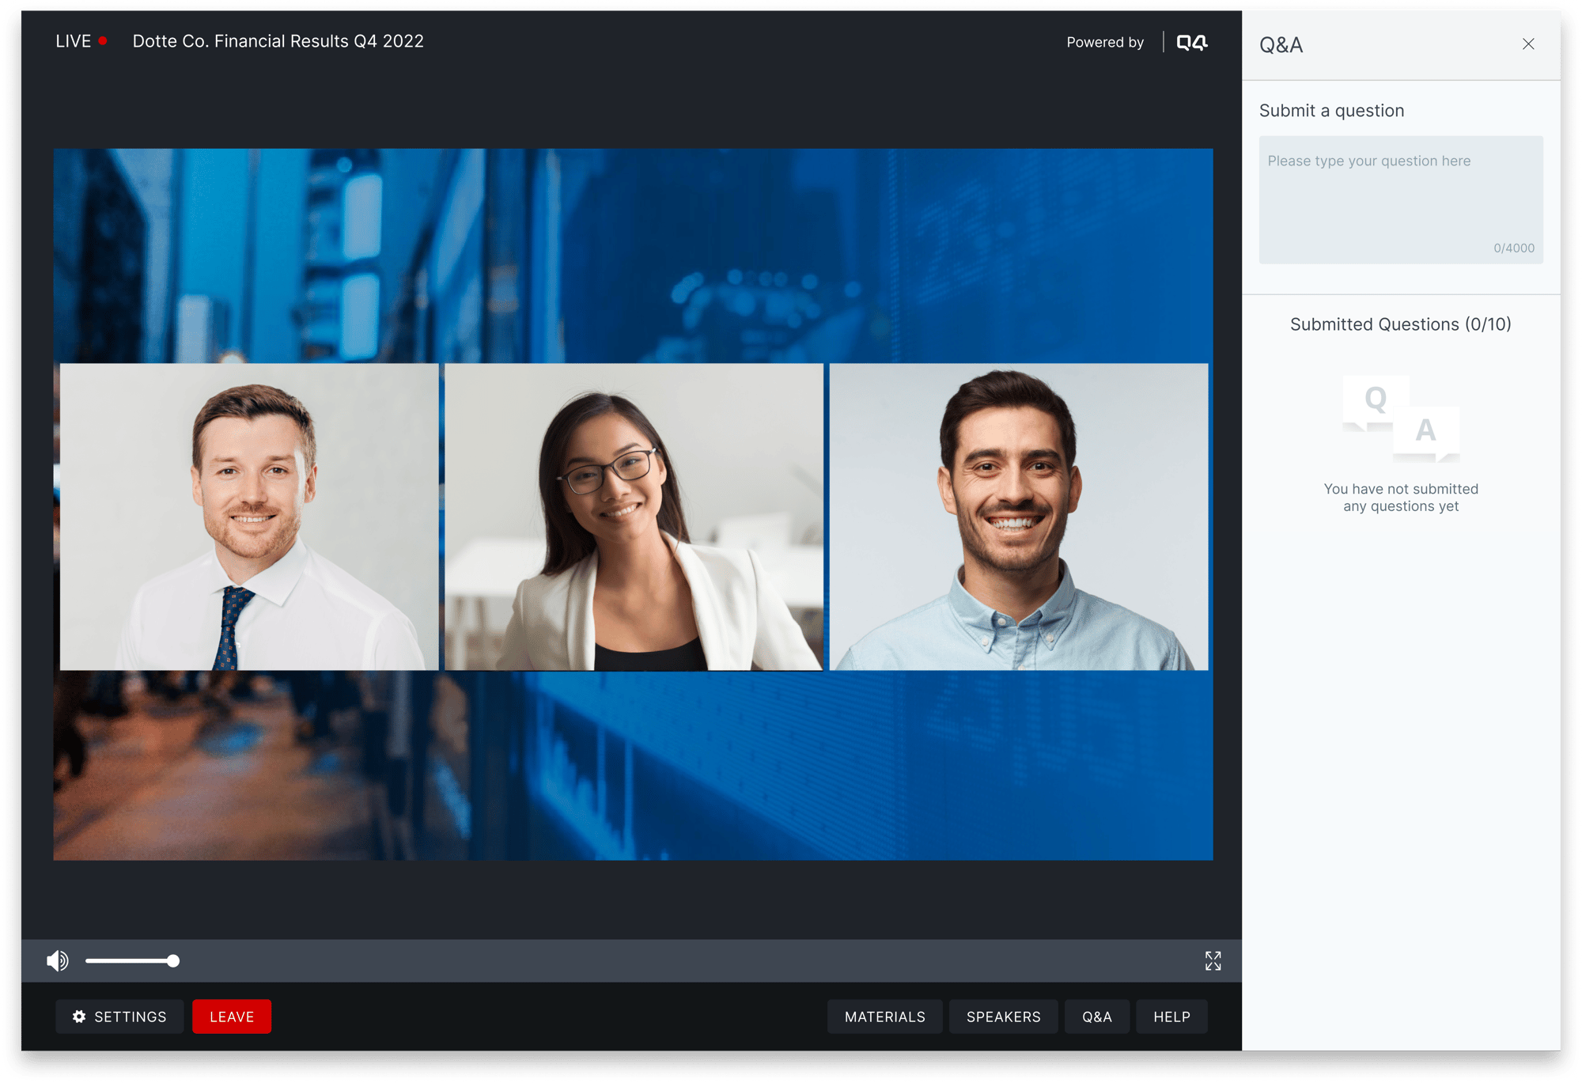Open the SPEAKERS list
The width and height of the screenshot is (1582, 1083).
tap(1003, 1016)
